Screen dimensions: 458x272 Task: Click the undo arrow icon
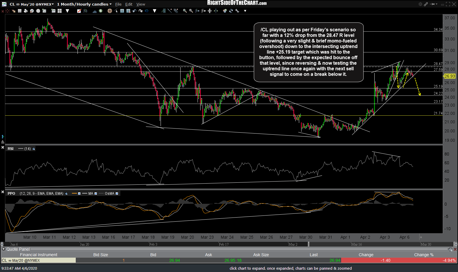click(x=134, y=11)
